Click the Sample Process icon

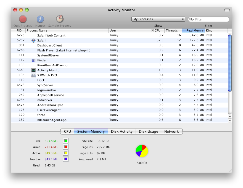tap(60, 19)
